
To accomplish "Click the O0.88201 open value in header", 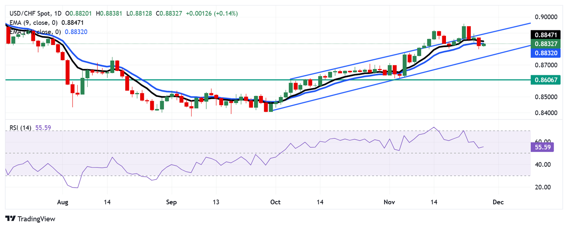I will [78, 13].
